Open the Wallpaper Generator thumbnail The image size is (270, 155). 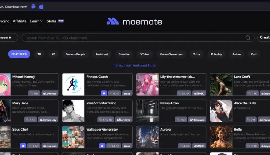73,137
